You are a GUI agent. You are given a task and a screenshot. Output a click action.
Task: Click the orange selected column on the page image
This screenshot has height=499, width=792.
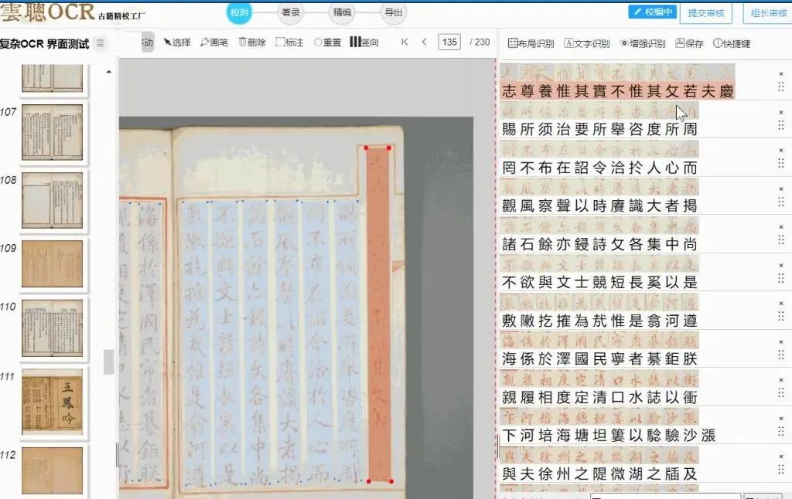pos(379,314)
